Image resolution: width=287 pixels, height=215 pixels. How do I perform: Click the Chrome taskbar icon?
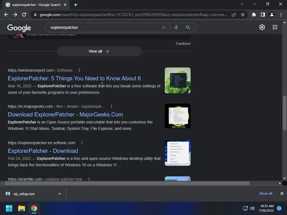point(34,208)
